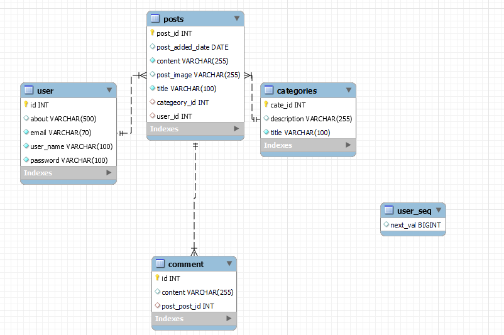Click the user_seq table icon
Screen dimensions: 504x335
(x=389, y=211)
